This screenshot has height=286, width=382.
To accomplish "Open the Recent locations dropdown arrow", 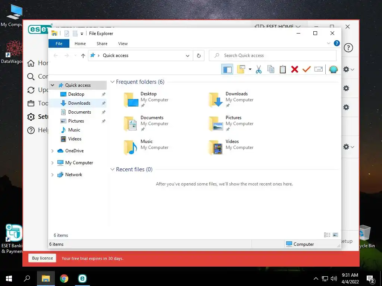I will 75,56.
